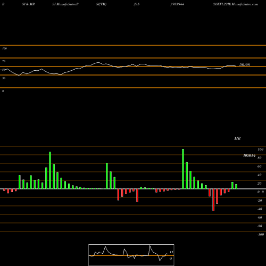Click the 'MR' panel title
This screenshot has width=266, height=266.
237,138
